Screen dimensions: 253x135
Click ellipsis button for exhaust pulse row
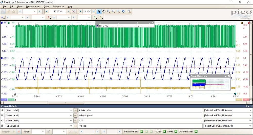coord(75,116)
